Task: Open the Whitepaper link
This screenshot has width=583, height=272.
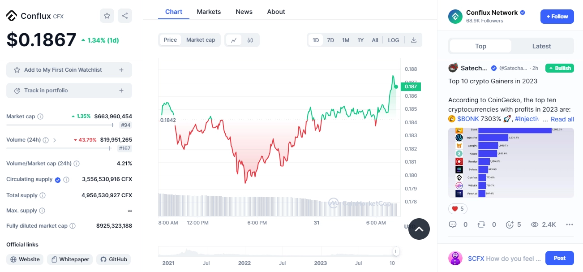Action: [70, 259]
